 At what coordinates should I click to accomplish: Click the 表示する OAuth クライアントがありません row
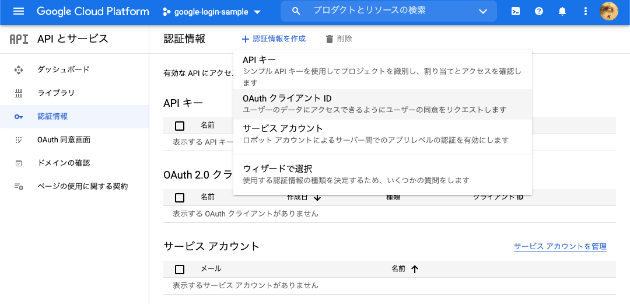click(390, 214)
